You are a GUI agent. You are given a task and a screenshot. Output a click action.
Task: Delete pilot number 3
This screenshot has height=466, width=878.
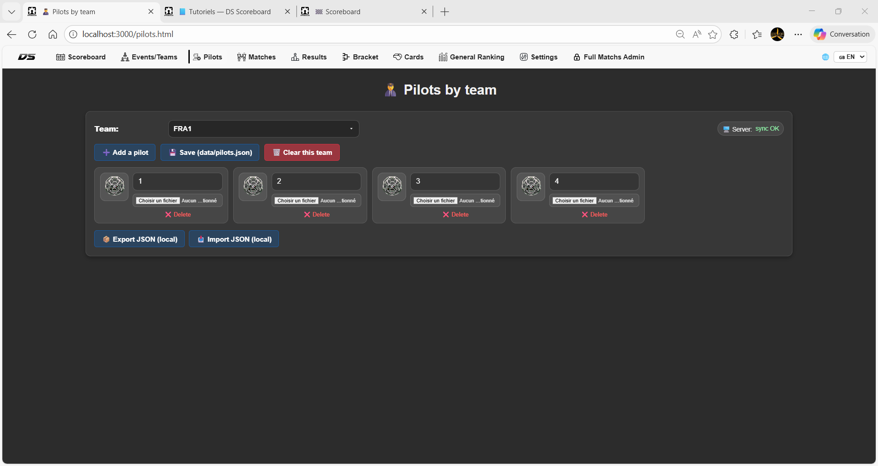coord(455,215)
